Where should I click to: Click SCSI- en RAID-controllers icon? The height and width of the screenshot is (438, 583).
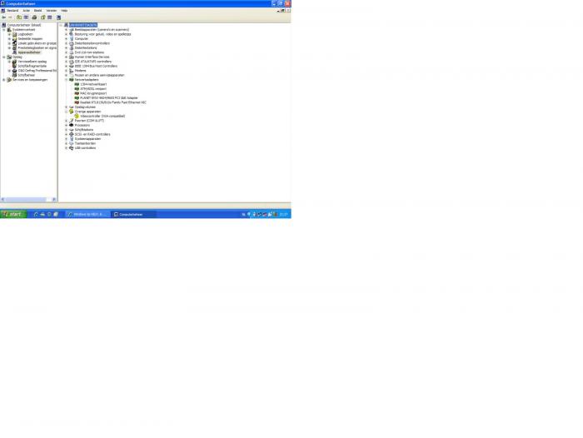(x=72, y=134)
